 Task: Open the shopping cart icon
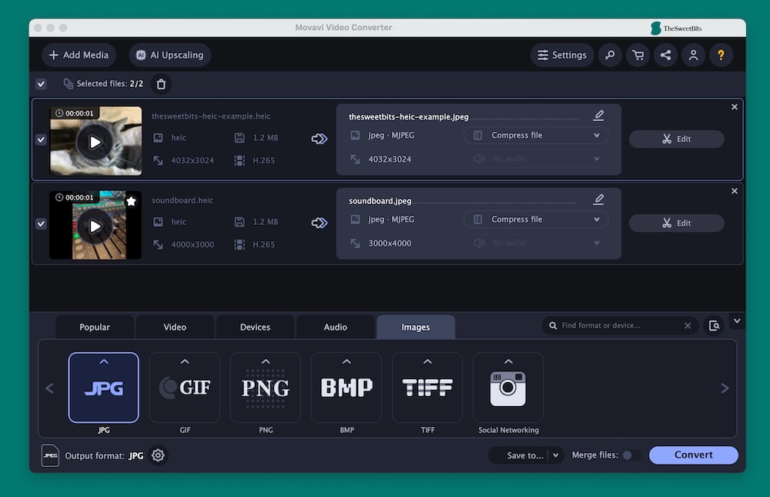638,55
